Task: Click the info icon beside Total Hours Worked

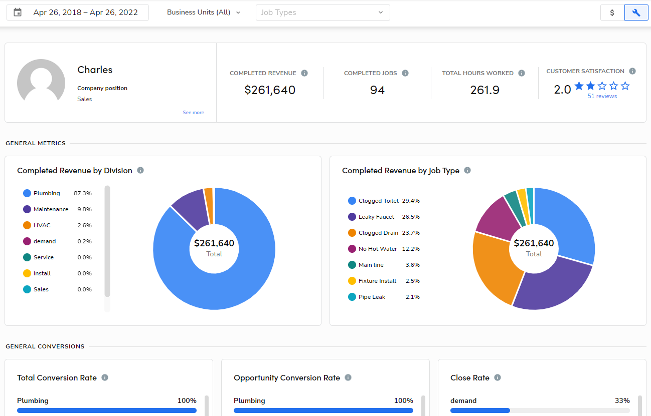Action: click(521, 73)
